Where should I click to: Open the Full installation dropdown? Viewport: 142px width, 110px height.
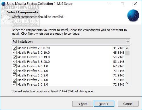(x=71, y=41)
